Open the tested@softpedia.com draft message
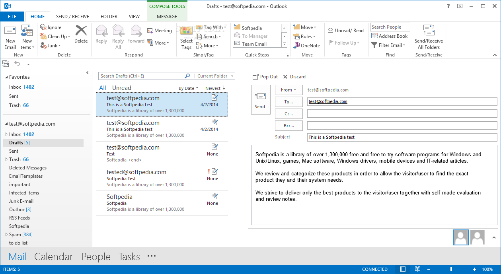This screenshot has height=274, width=501. 162,179
